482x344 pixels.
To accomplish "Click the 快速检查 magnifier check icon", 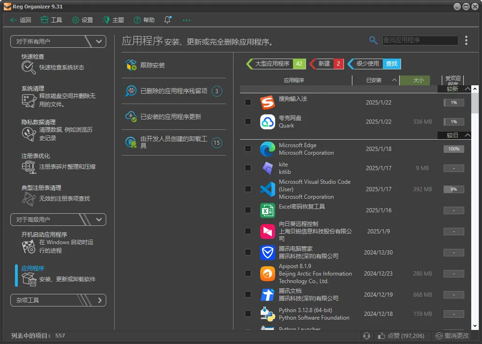I will tap(29, 67).
